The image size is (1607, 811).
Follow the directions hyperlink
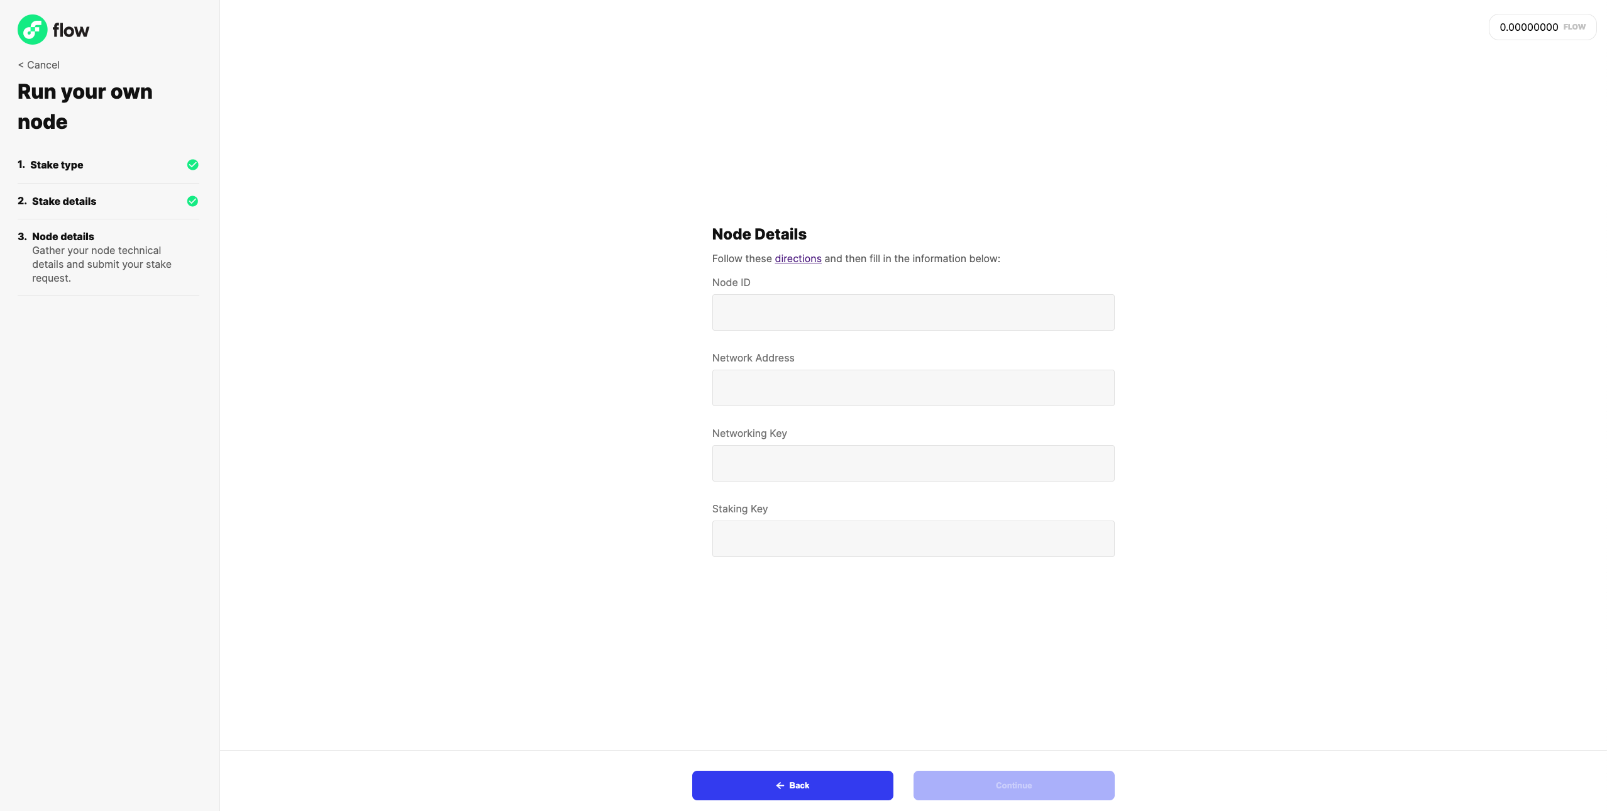(797, 258)
